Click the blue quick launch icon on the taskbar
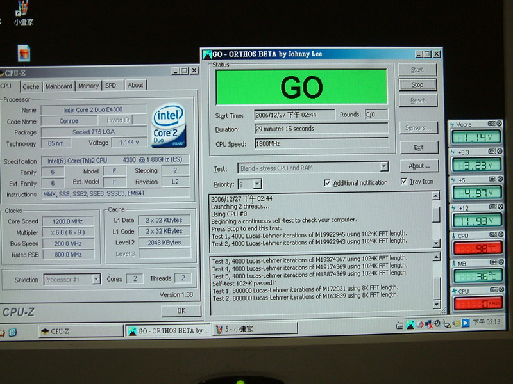 pyautogui.click(x=12, y=333)
